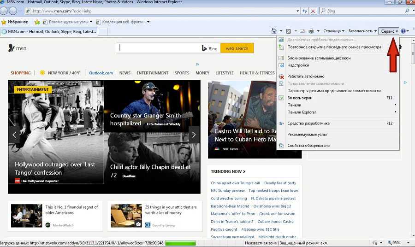Open the Outlook.com link in navigation
Screen dimensions: 415x247
pos(101,73)
